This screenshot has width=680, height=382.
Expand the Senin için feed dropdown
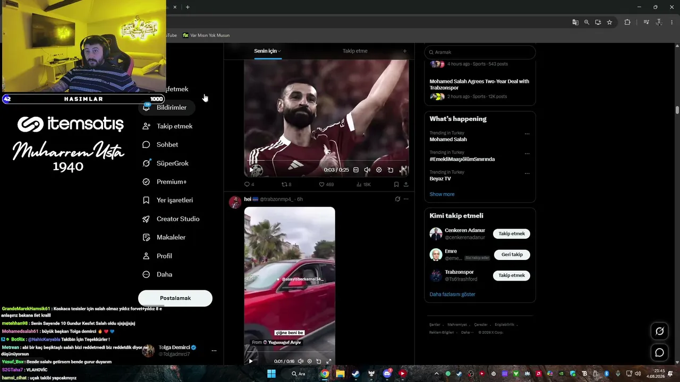tap(279, 51)
